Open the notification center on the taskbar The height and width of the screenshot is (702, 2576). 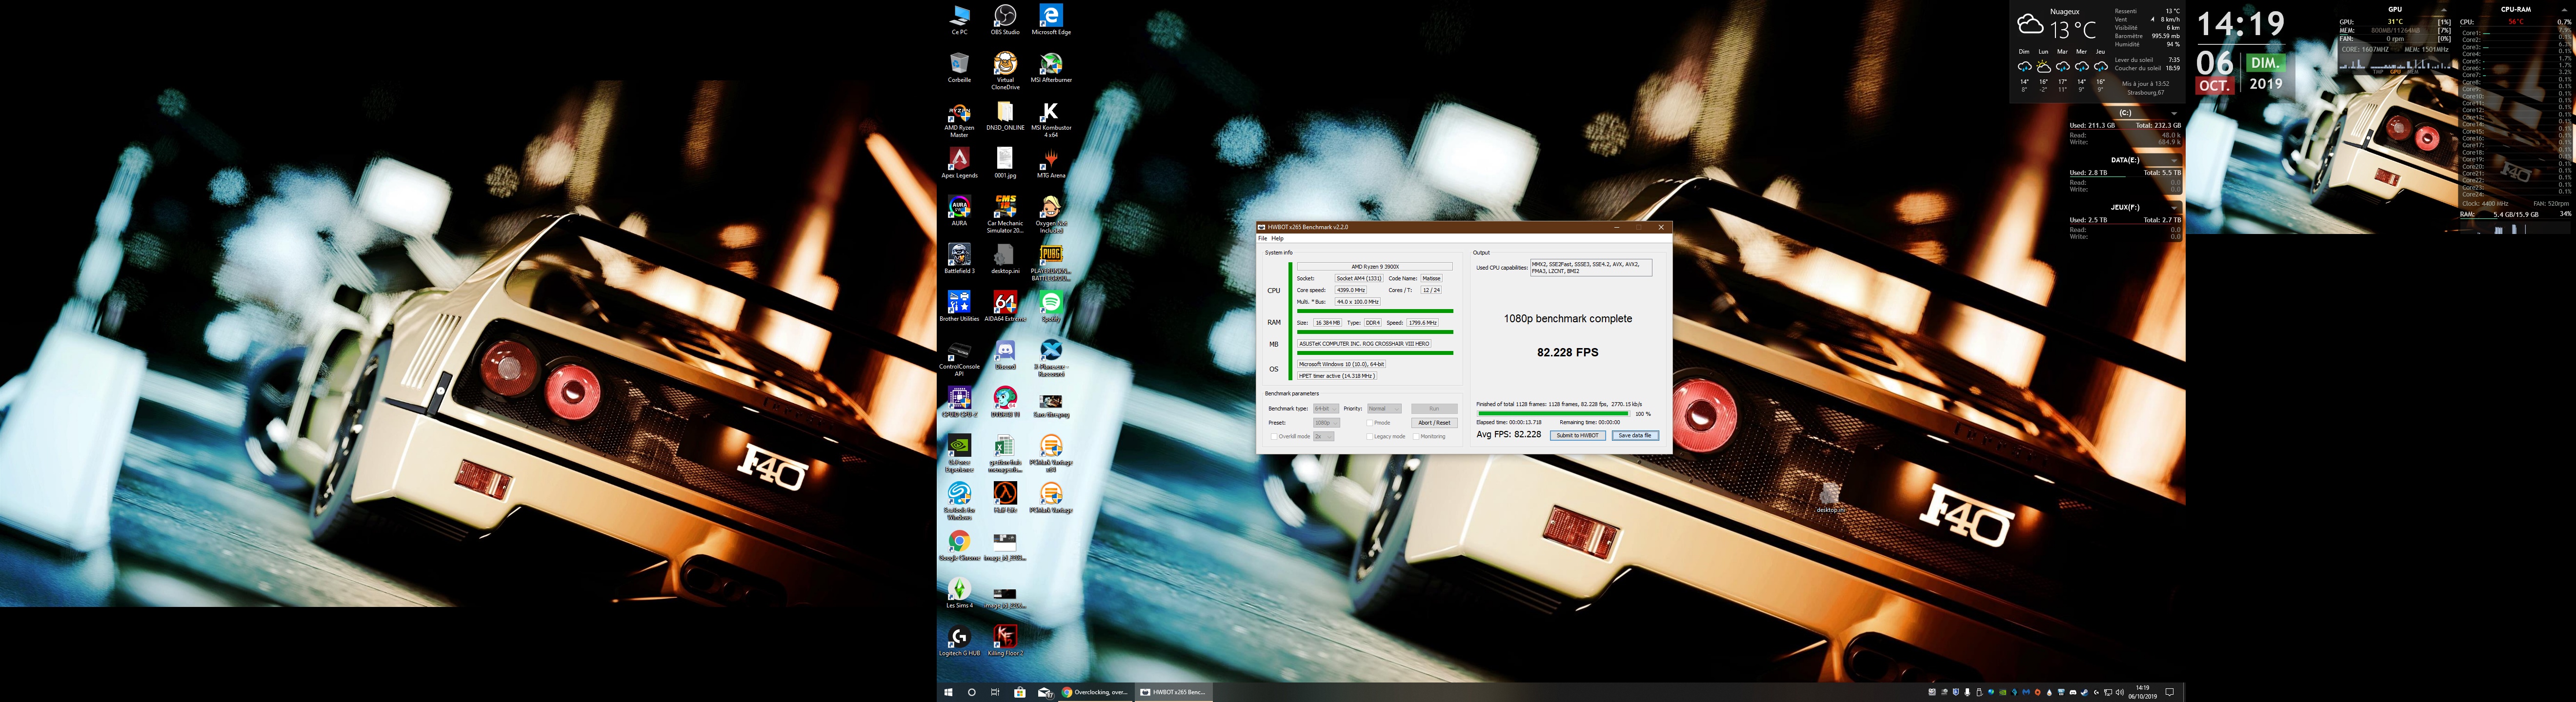(2169, 692)
